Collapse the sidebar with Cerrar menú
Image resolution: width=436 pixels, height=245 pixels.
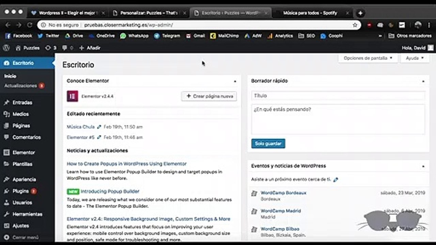tap(22, 238)
